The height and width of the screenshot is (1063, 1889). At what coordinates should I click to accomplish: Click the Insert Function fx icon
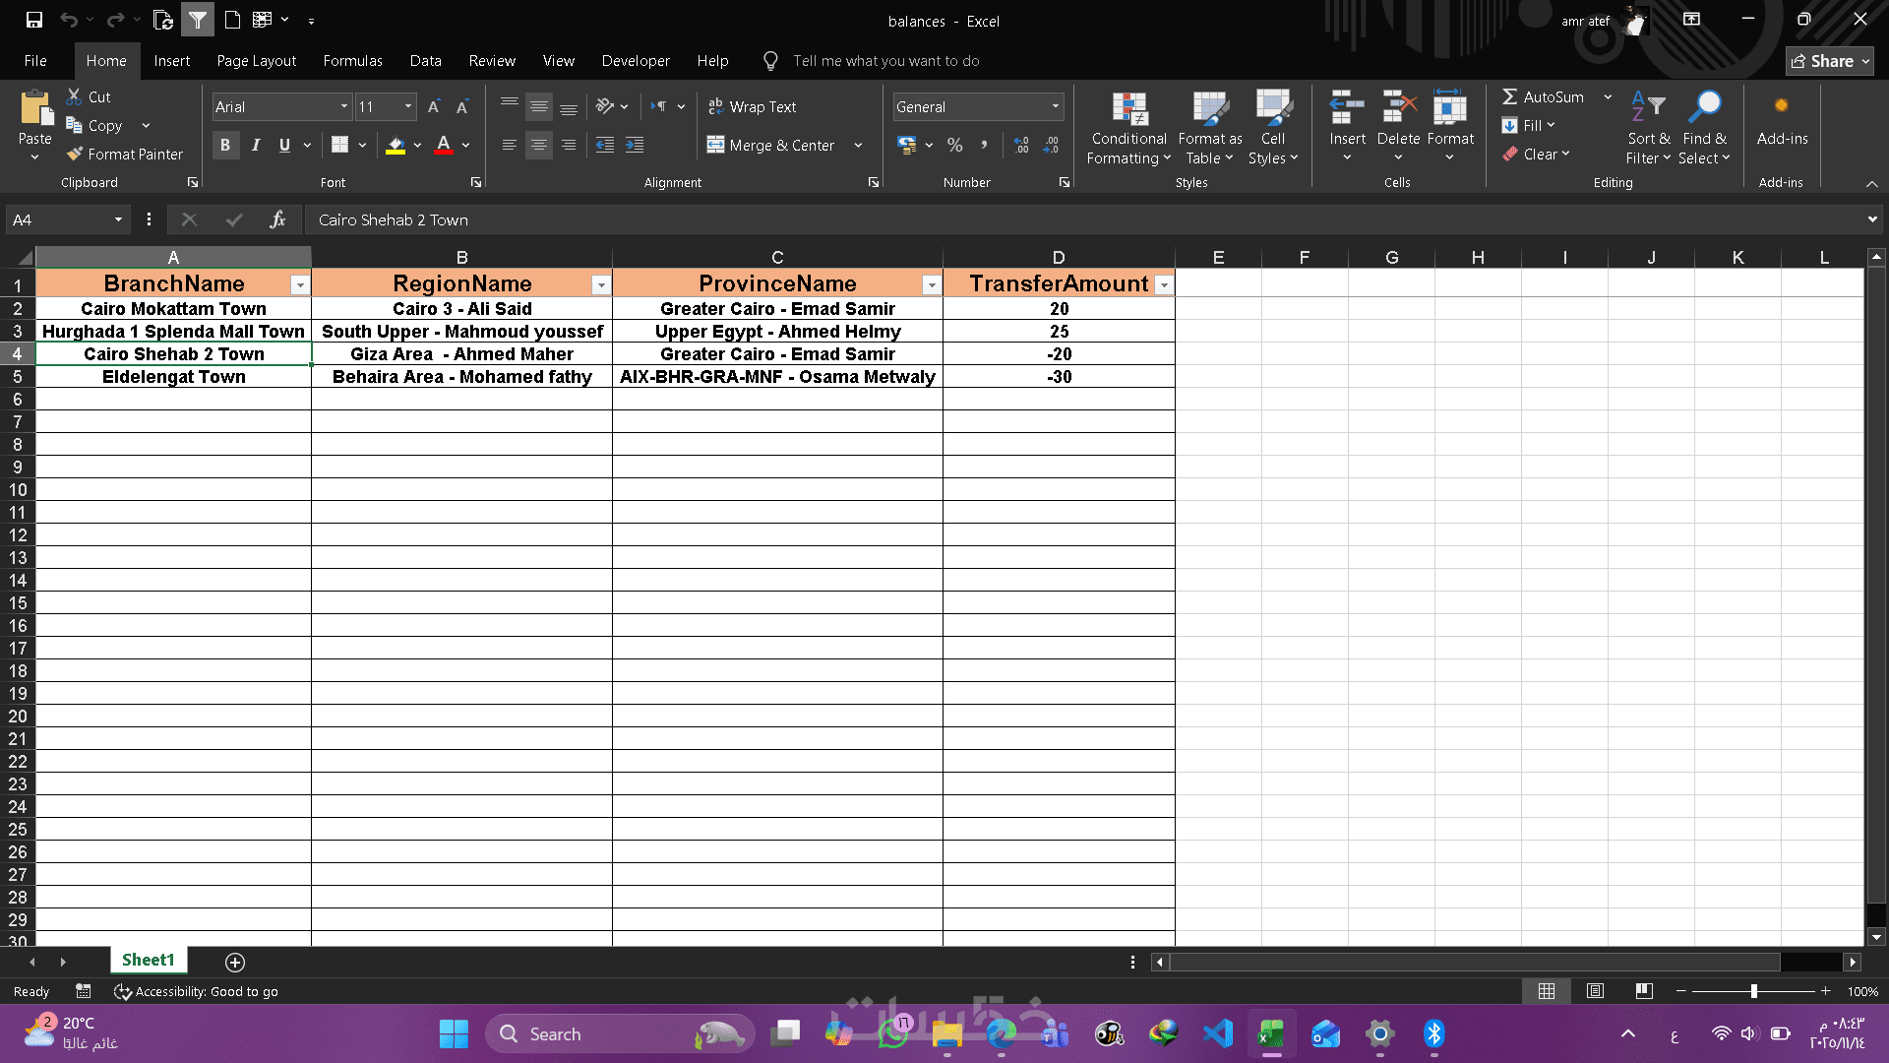point(277,219)
